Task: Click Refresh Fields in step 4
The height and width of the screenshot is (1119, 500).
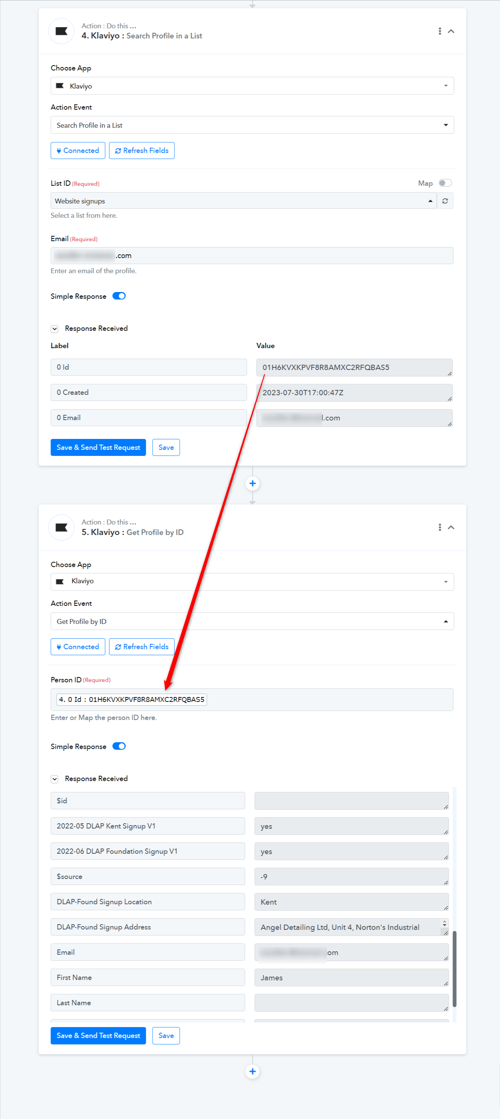Action: pos(142,150)
